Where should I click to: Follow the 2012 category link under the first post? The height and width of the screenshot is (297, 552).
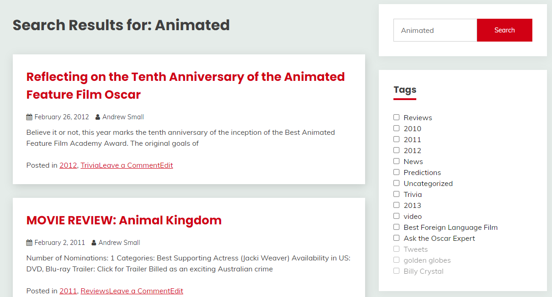(68, 165)
